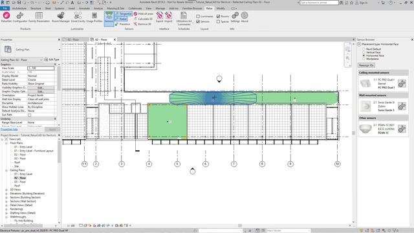Image resolution: width=414 pixels, height=233 pixels.
Task: Click Calculate 3D in Sensors panel
Action: [x=143, y=19]
